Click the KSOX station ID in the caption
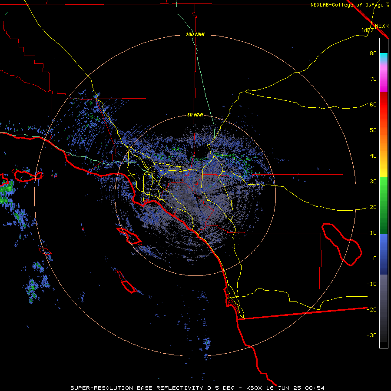 coord(254,388)
